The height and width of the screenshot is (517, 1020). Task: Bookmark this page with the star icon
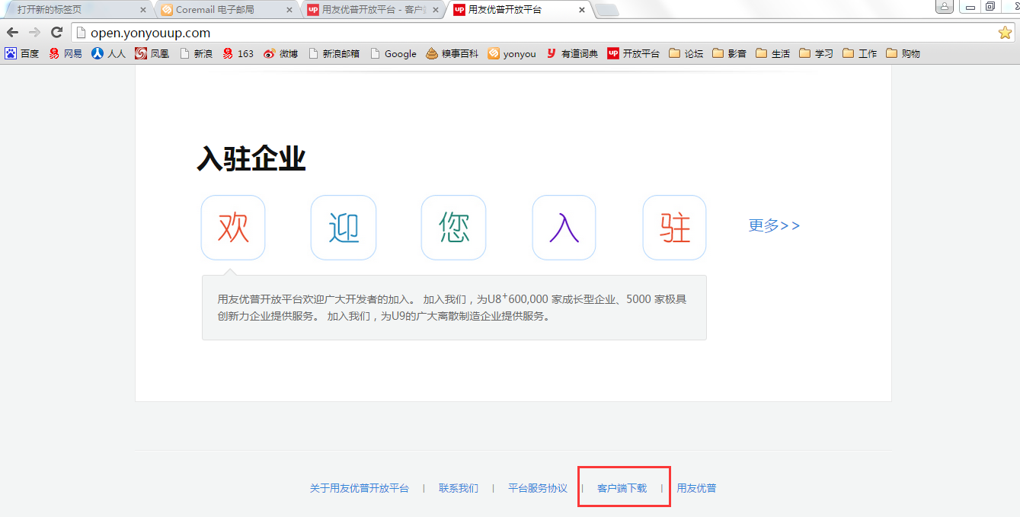click(1006, 33)
